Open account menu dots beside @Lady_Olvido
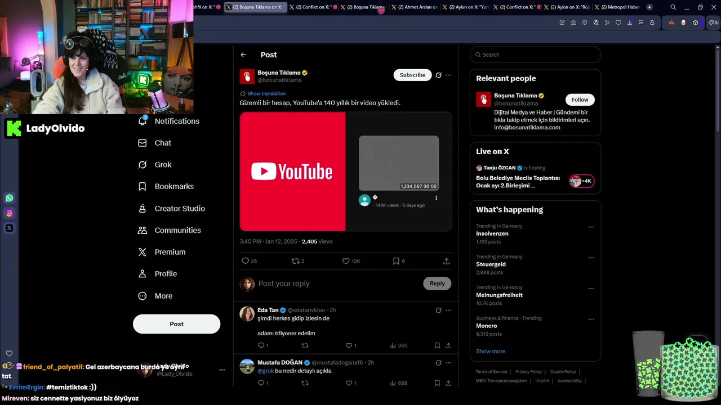The image size is (721, 405). [x=222, y=370]
